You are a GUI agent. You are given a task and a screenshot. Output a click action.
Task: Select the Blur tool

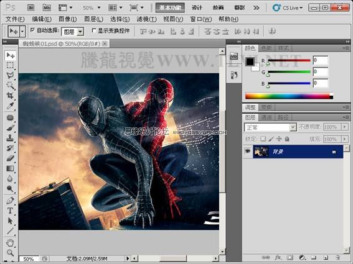(x=10, y=178)
